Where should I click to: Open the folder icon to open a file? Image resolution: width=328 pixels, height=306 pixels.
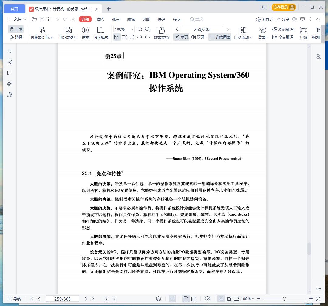click(35, 19)
